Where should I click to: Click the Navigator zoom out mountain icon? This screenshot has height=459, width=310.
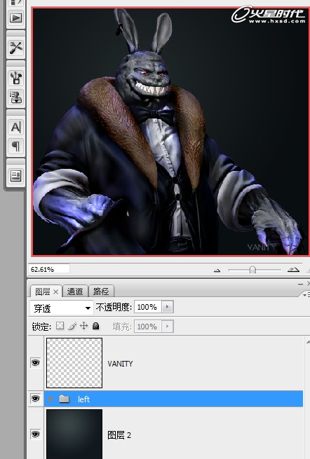click(x=217, y=270)
